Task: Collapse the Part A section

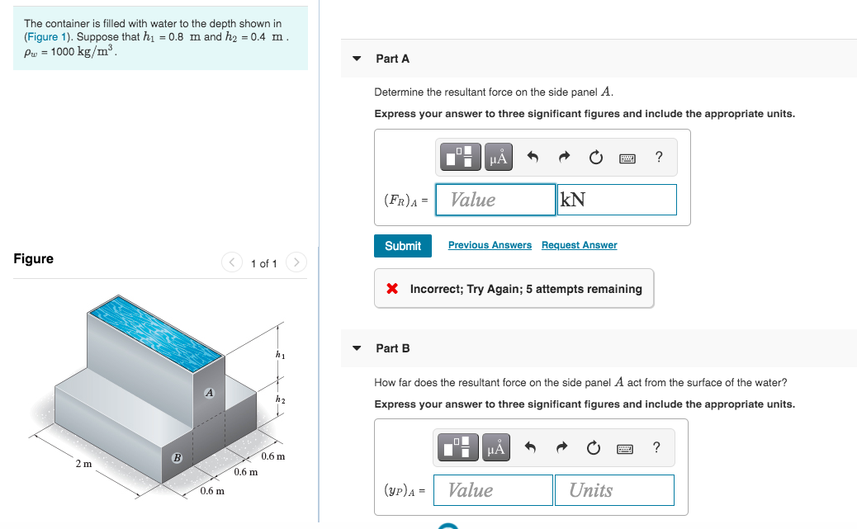Action: pyautogui.click(x=356, y=59)
